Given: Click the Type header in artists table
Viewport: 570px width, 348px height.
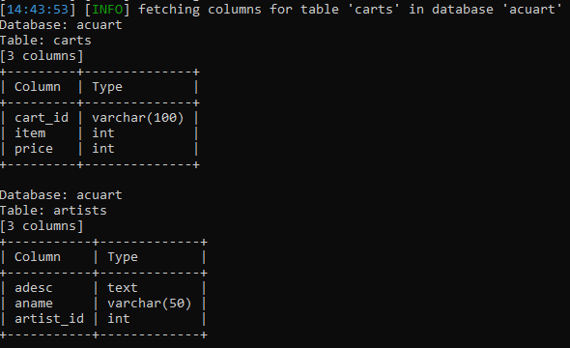Looking at the screenshot, I should click(123, 257).
